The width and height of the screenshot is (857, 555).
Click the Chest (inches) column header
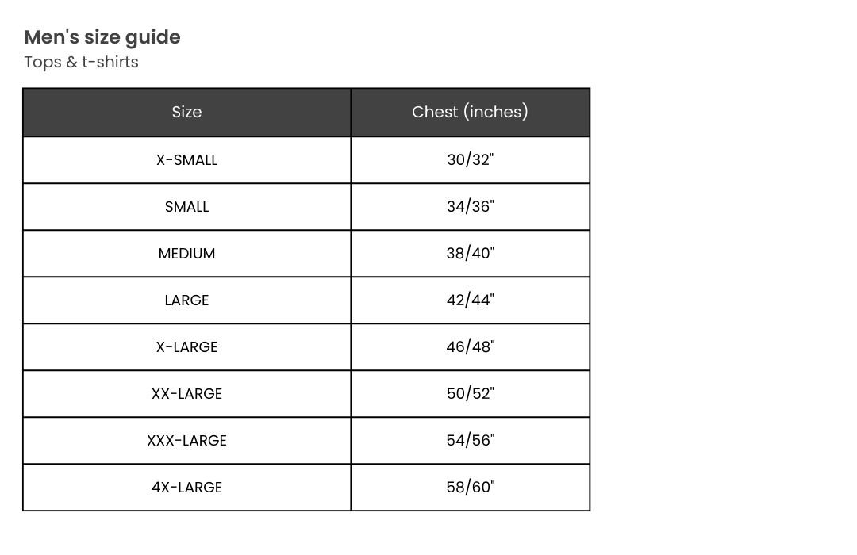[470, 113]
